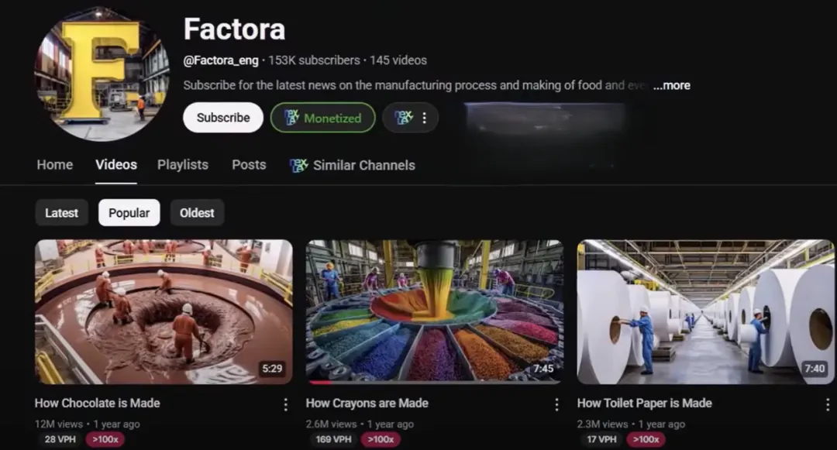Open the Playlists tab
The width and height of the screenshot is (837, 450).
[x=183, y=165]
